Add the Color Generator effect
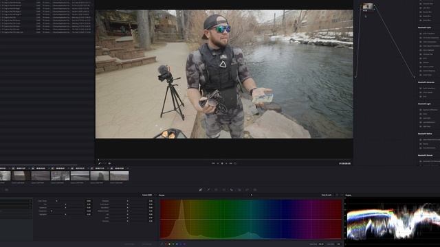440x247 pixels. pos(429,89)
